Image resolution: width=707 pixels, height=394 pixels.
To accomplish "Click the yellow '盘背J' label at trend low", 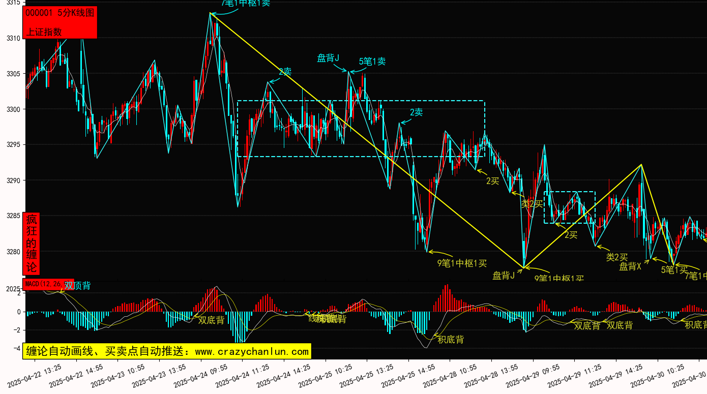I will coord(504,276).
